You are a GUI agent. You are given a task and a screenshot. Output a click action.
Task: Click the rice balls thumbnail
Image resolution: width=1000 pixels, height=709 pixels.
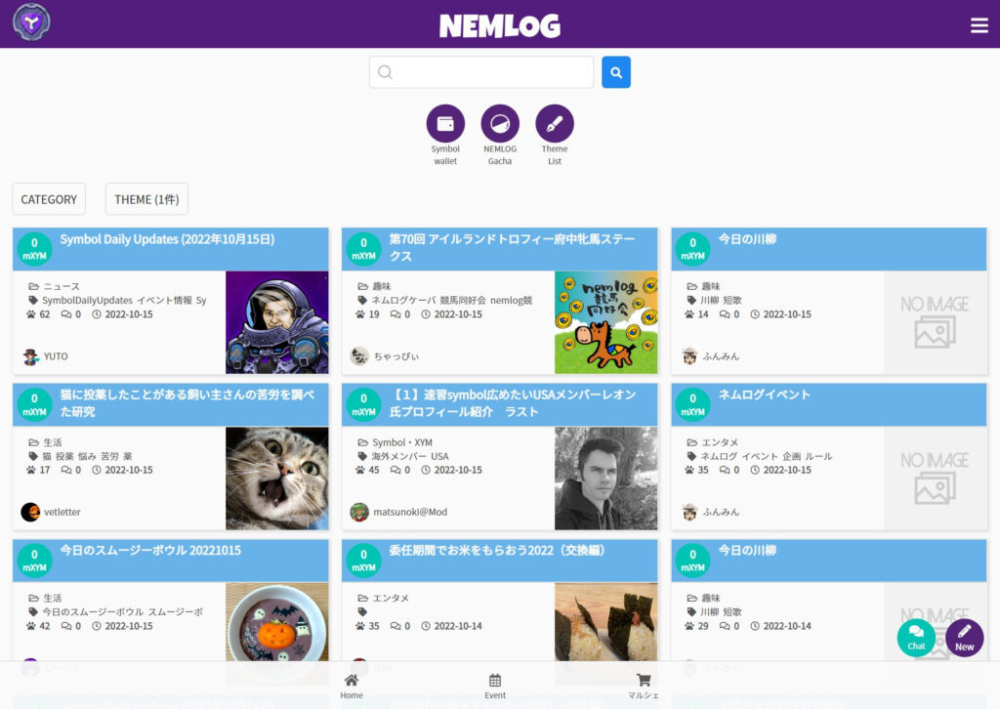605,622
